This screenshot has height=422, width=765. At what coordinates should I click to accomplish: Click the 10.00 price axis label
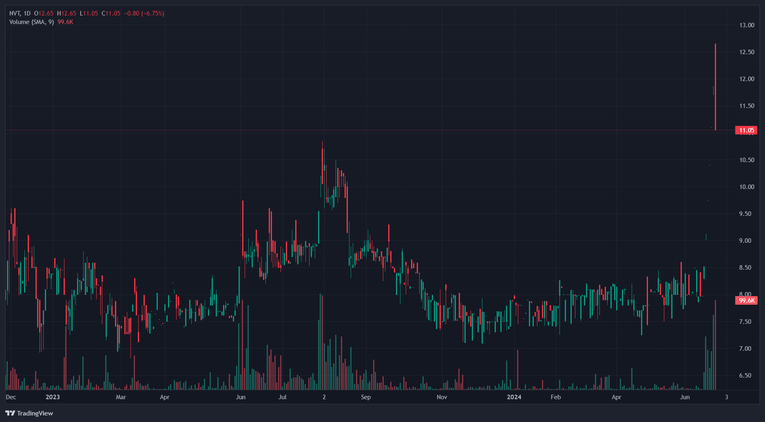pos(747,187)
